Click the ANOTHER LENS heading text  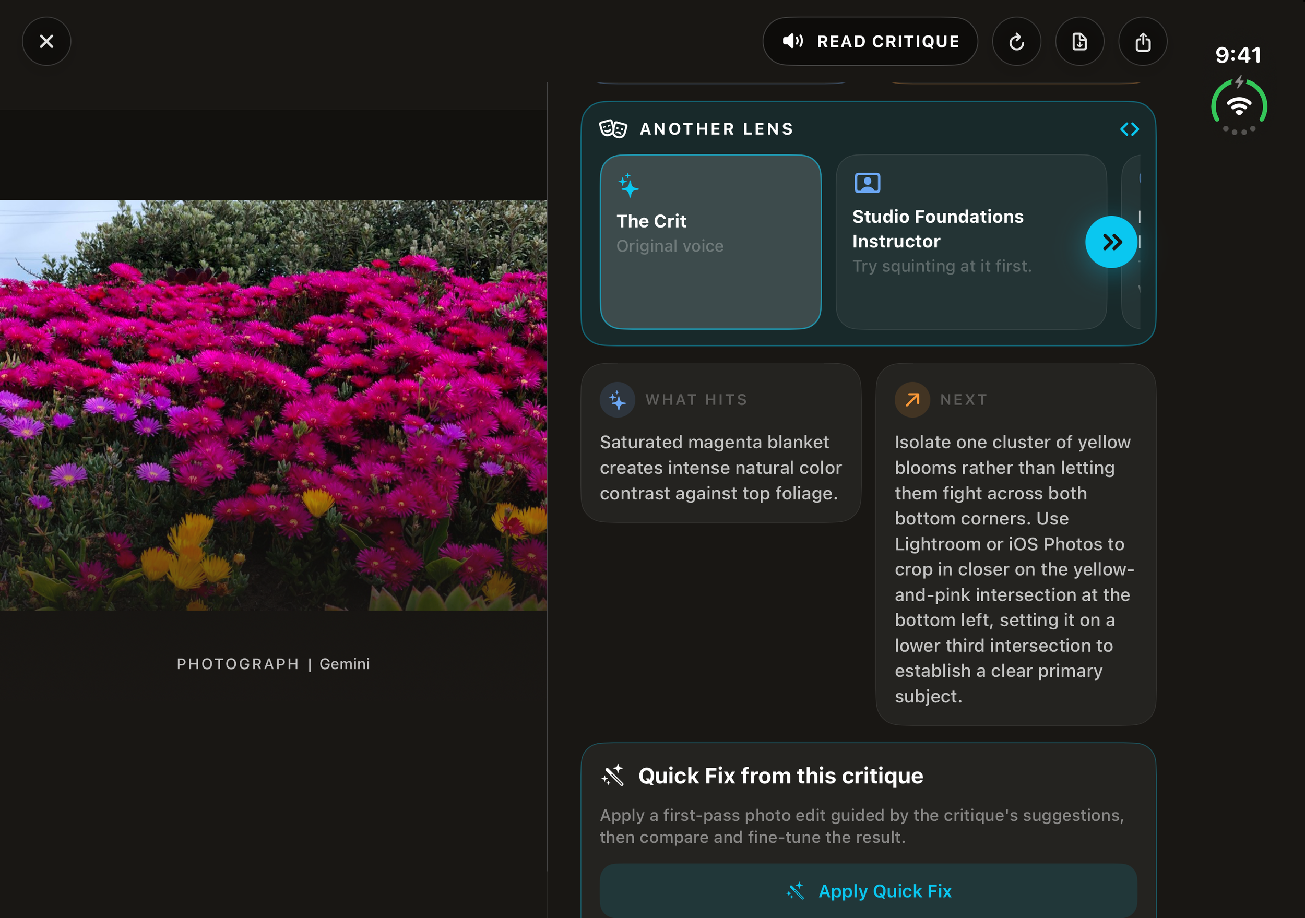[x=717, y=129]
